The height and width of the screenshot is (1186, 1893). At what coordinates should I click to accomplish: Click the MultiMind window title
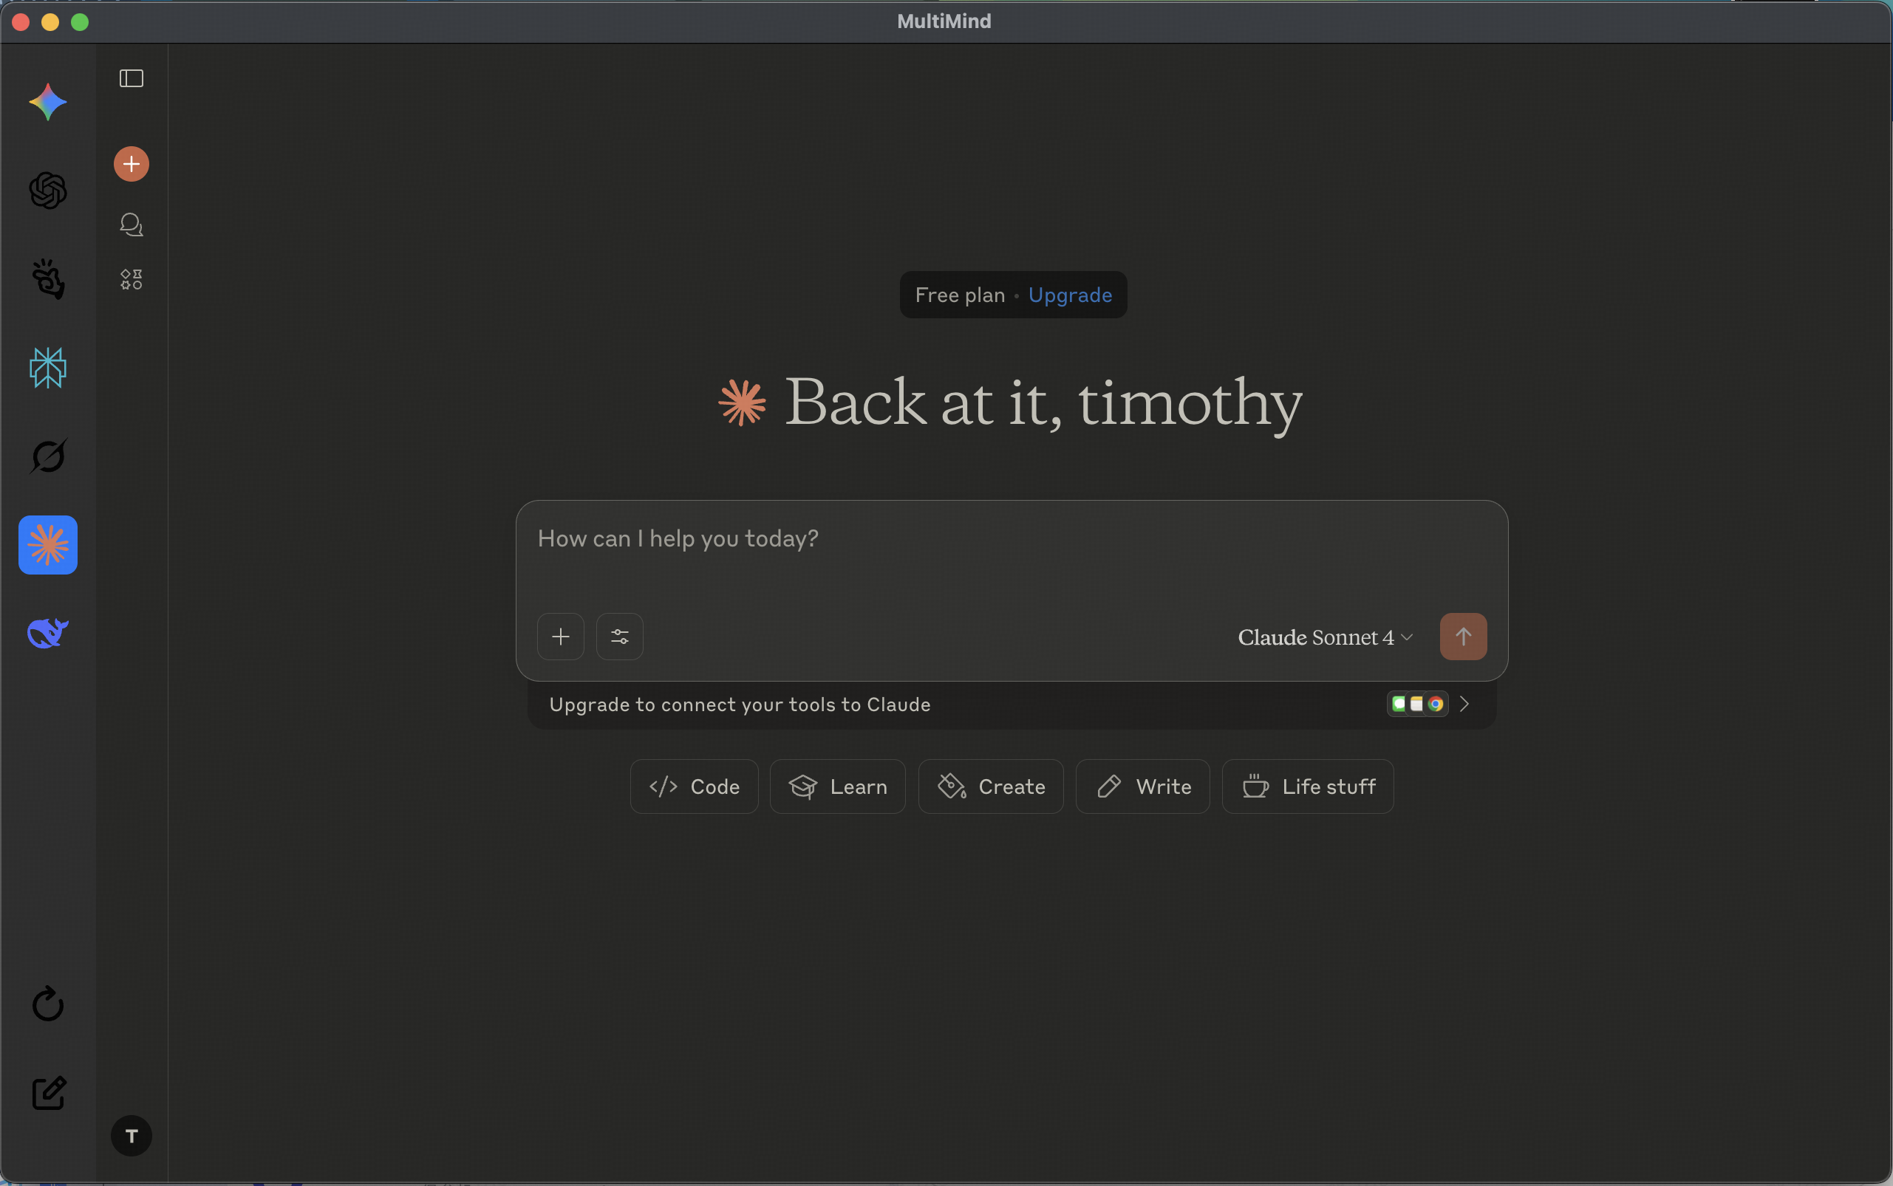tap(944, 21)
